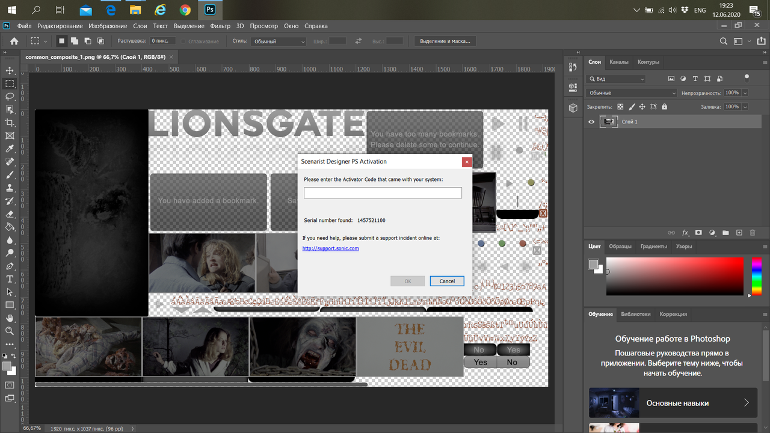The image size is (770, 433).
Task: Select the Rectangular Marquee tool in the toolbox
Action: coord(10,84)
